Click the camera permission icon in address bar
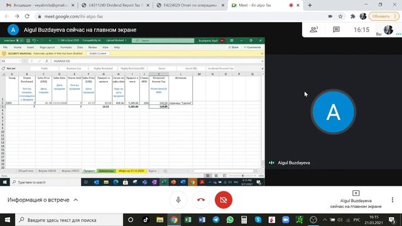The height and width of the screenshot is (226, 402). coord(330,16)
